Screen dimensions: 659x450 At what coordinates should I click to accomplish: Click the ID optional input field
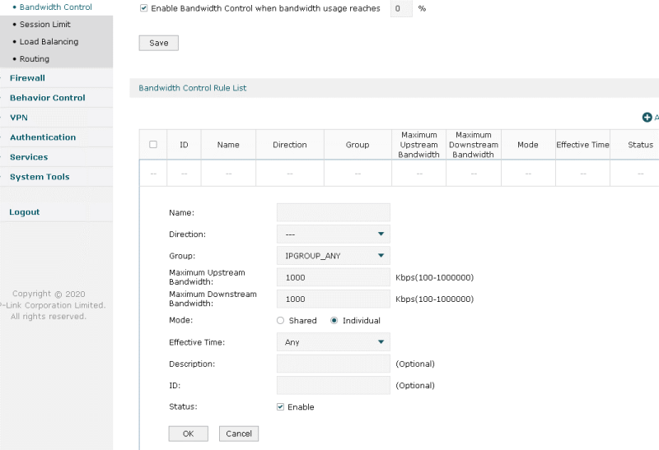[x=334, y=385]
